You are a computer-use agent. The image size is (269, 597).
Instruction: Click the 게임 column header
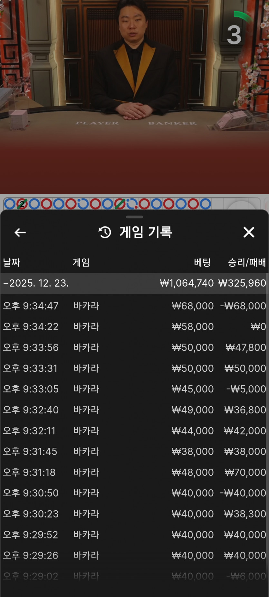coord(81,262)
